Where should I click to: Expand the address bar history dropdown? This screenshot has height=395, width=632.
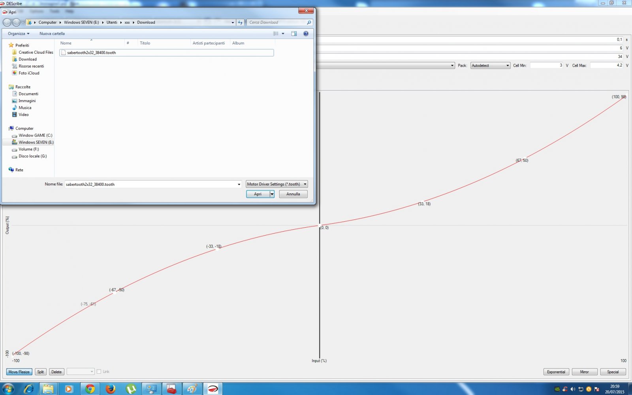[233, 22]
